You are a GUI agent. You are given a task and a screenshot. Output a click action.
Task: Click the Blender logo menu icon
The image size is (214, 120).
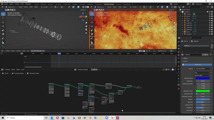[x=2, y=4]
